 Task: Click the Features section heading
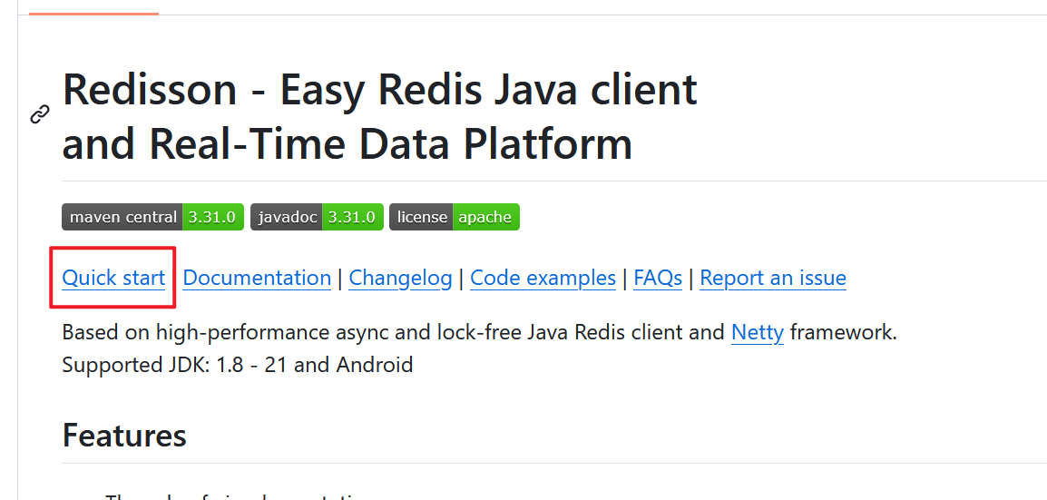pos(124,436)
